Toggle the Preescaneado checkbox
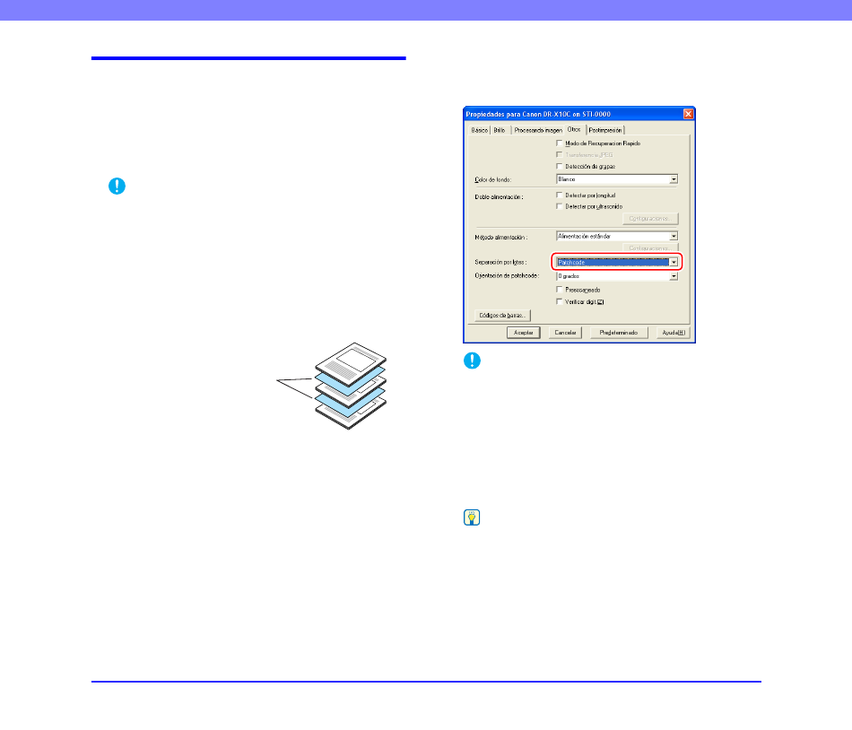 560,290
